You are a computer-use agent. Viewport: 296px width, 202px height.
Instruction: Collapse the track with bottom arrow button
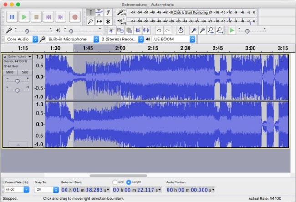point(18,145)
